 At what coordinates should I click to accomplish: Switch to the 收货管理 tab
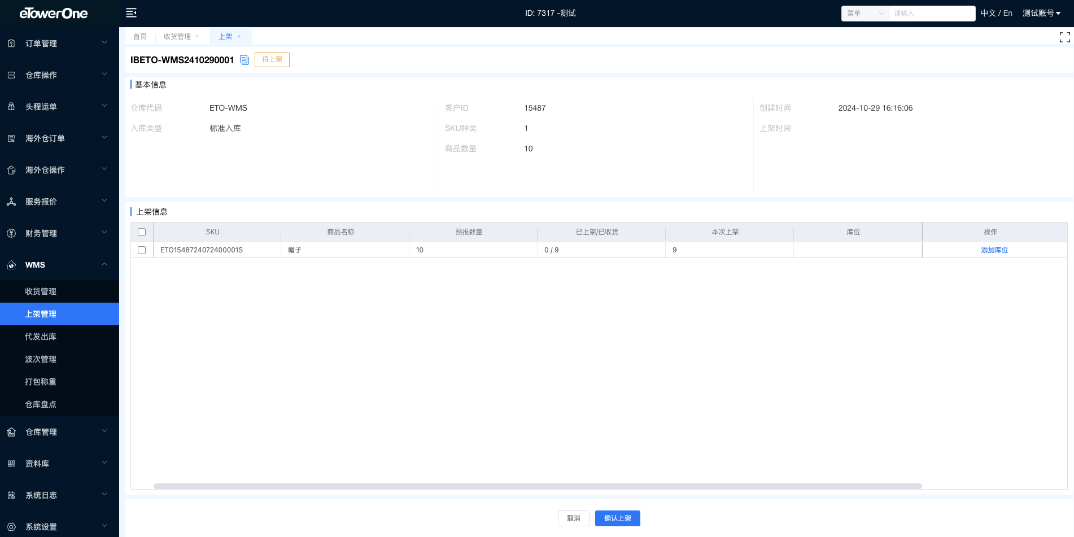(x=177, y=37)
